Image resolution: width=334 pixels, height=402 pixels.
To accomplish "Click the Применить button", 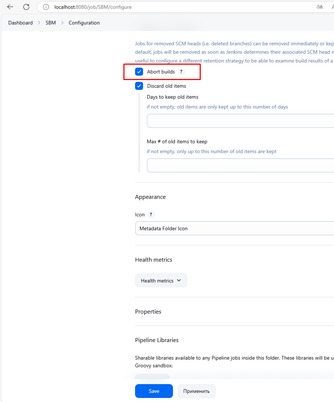I will click(x=196, y=391).
